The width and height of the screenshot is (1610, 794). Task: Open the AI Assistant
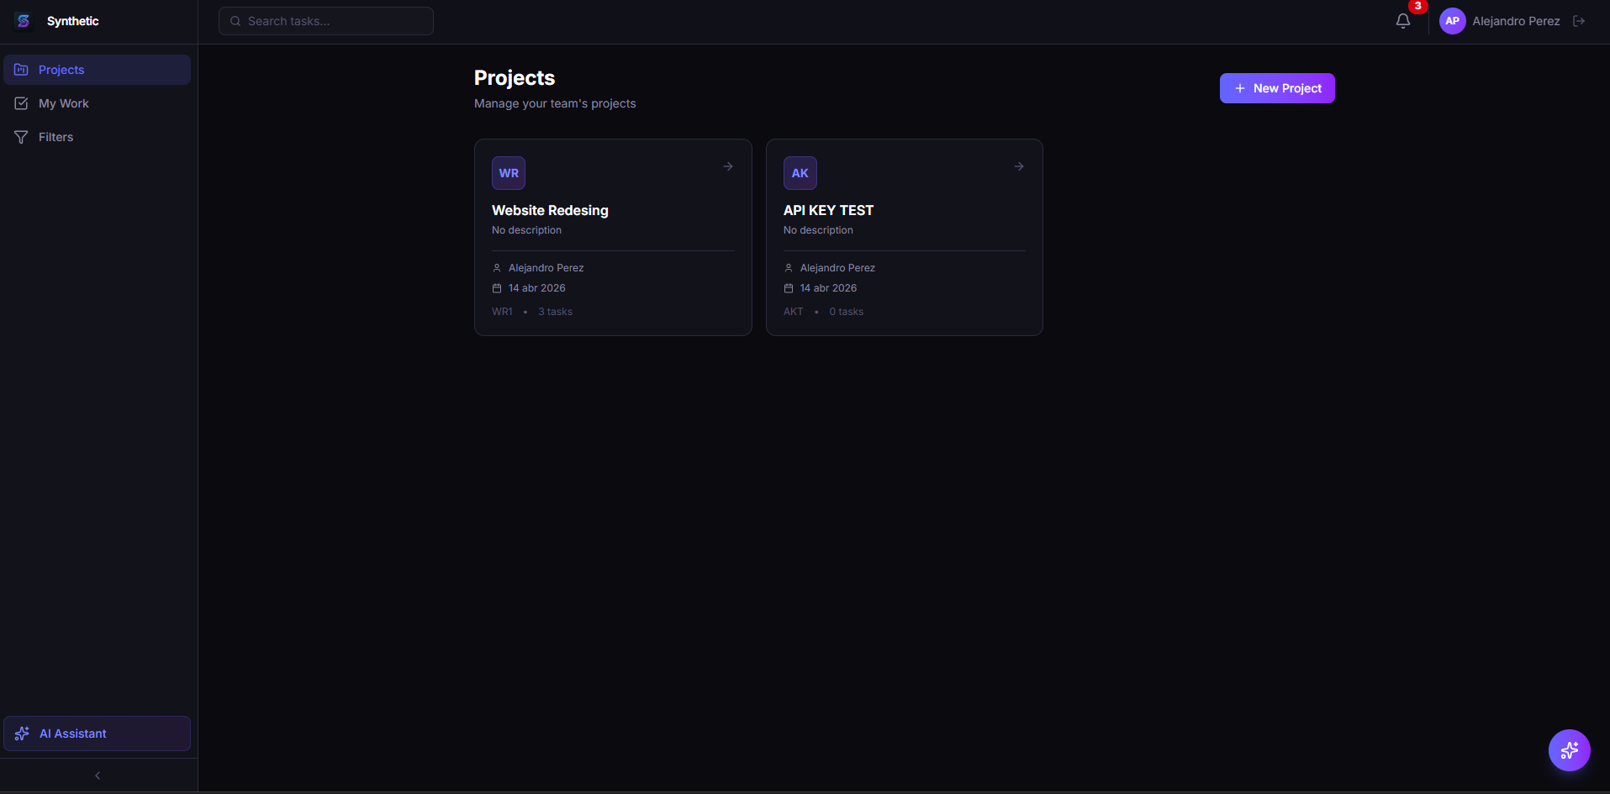pyautogui.click(x=97, y=733)
